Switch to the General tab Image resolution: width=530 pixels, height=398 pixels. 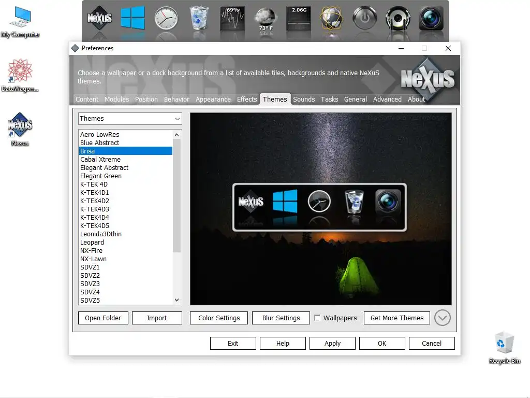[355, 99]
